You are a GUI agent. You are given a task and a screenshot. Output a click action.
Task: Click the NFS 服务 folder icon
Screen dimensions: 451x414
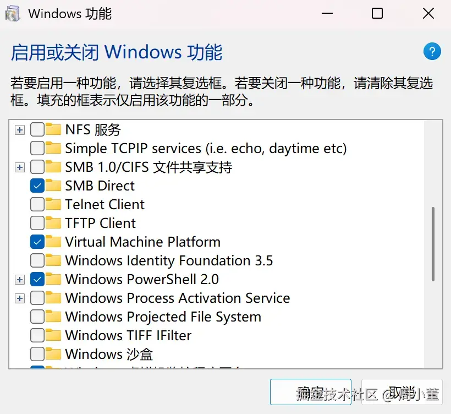point(53,130)
